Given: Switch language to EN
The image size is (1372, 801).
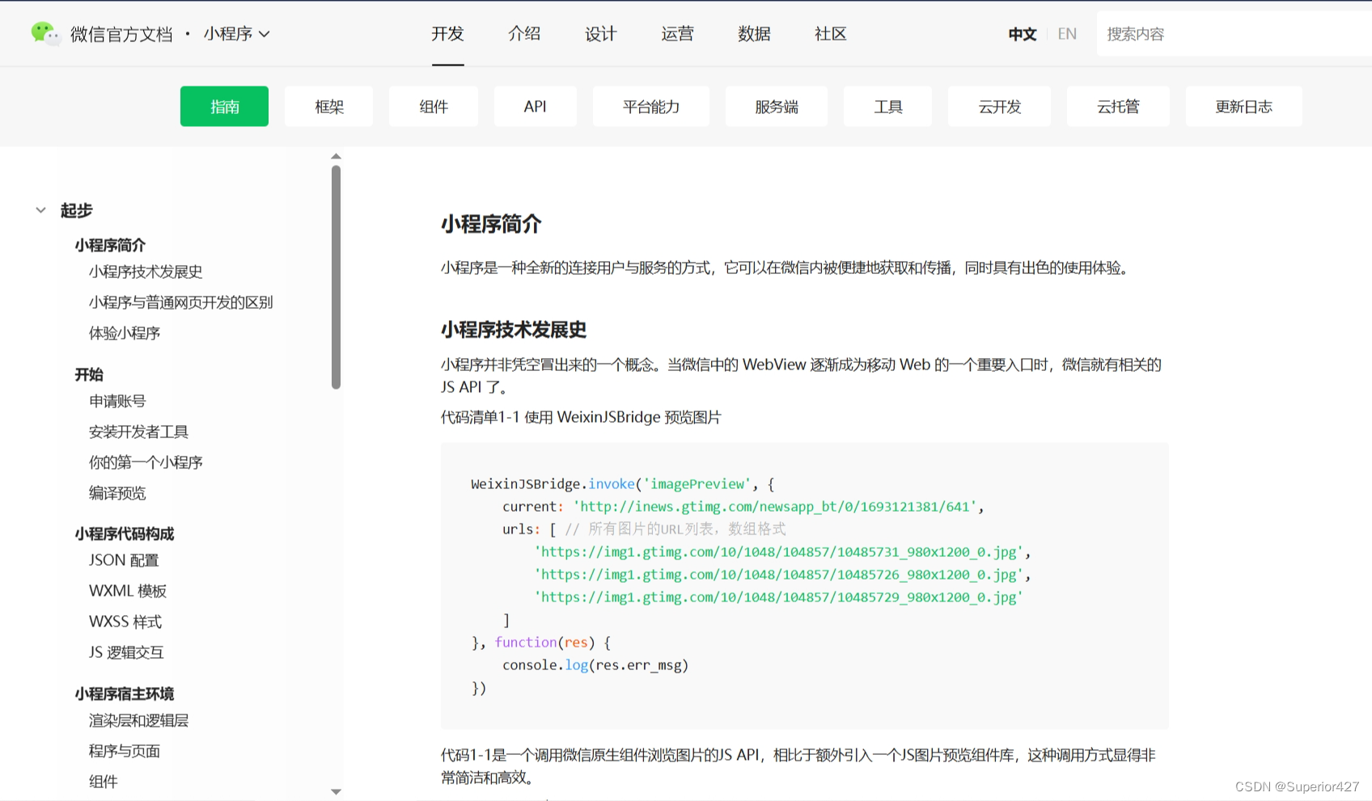Looking at the screenshot, I should [x=1067, y=34].
